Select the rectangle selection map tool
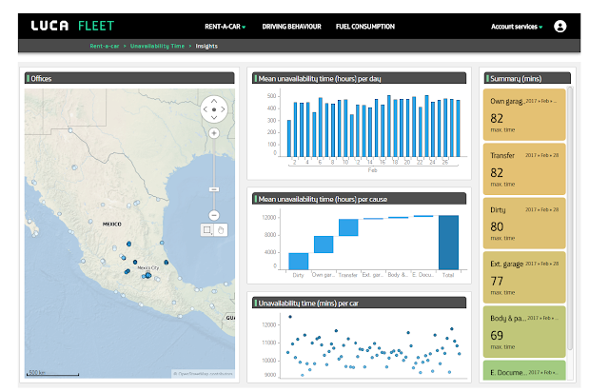 pyautogui.click(x=207, y=229)
